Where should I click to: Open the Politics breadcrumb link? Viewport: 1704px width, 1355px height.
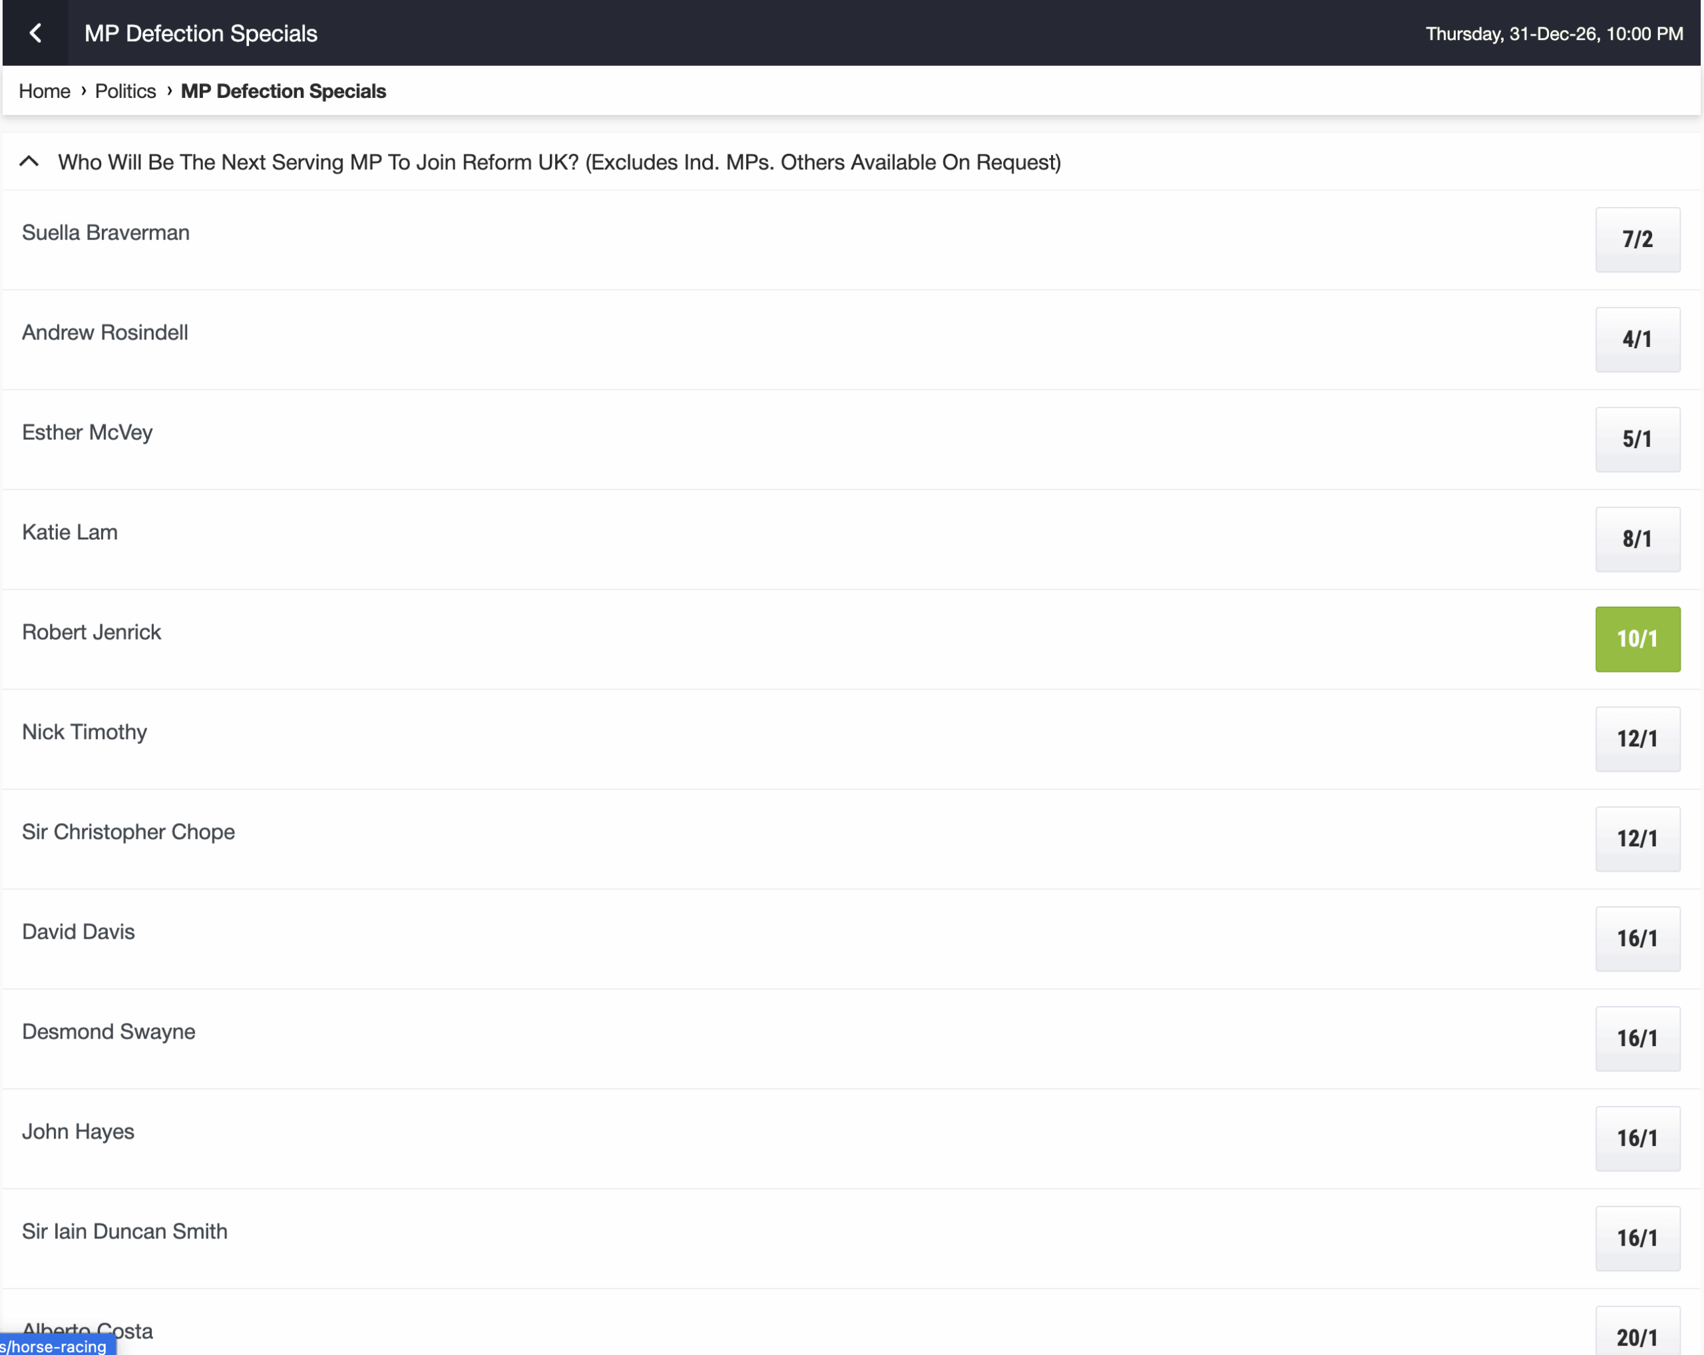click(x=125, y=91)
